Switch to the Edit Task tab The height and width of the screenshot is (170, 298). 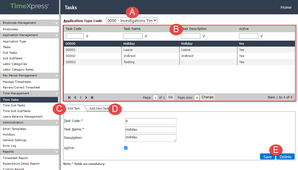pyautogui.click(x=74, y=108)
